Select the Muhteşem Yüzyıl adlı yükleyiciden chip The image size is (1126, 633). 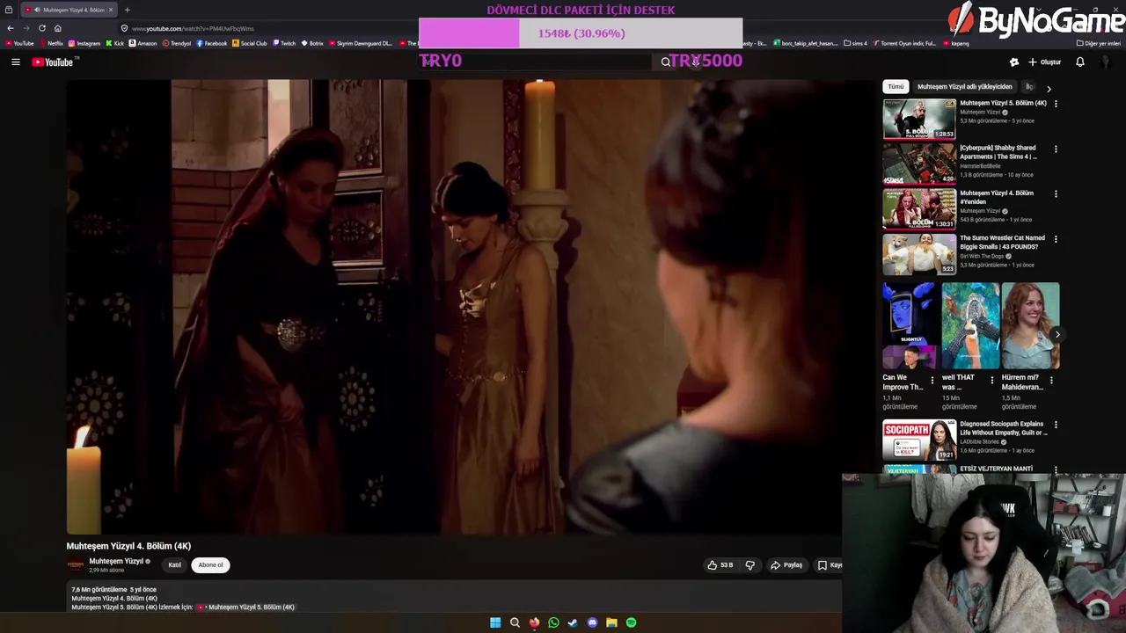point(964,87)
